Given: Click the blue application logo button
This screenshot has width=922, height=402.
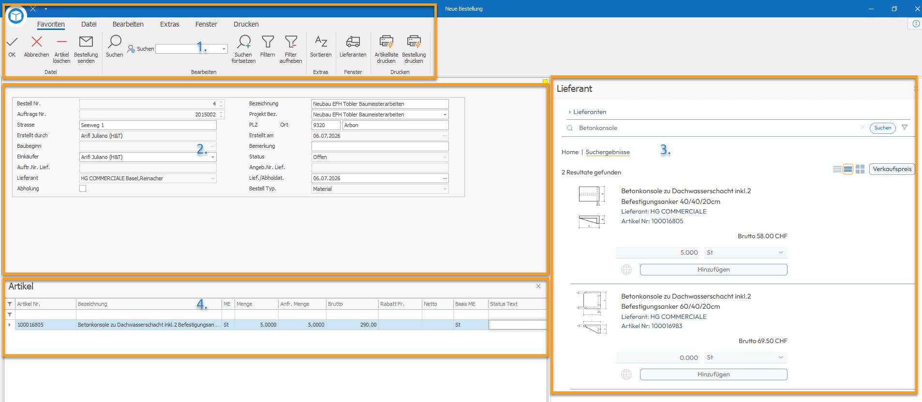Looking at the screenshot, I should point(16,16).
